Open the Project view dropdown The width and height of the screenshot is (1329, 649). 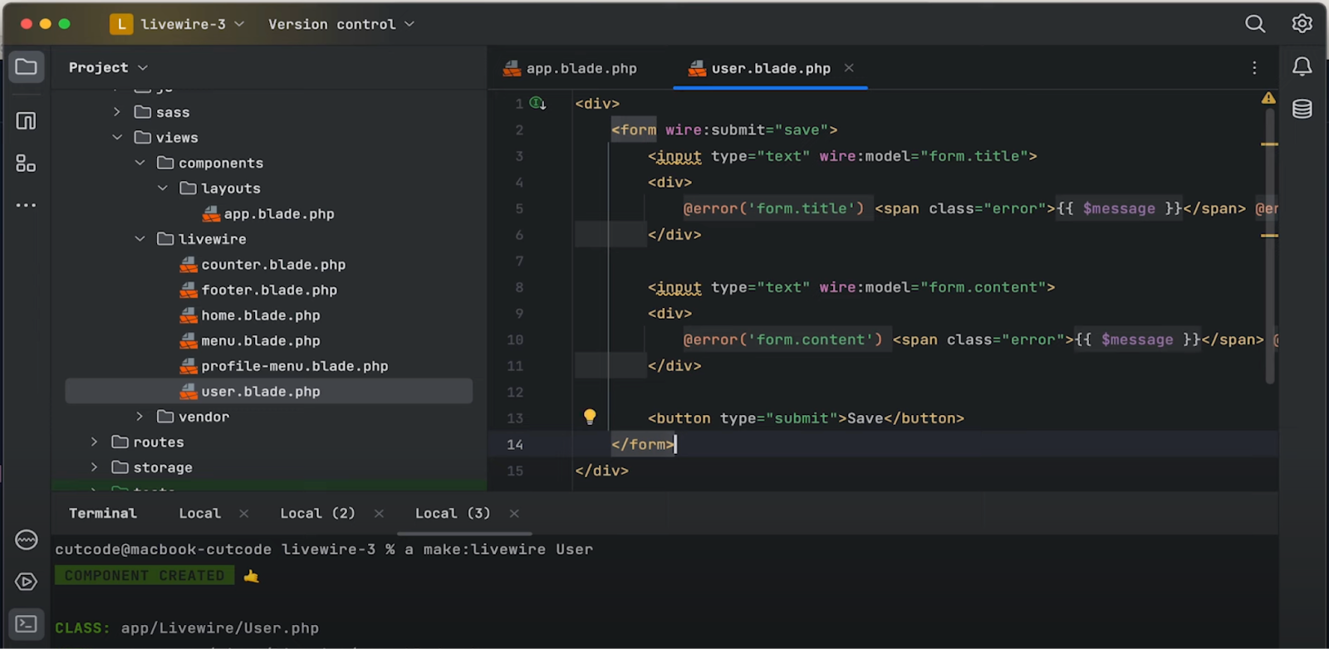pyautogui.click(x=108, y=67)
